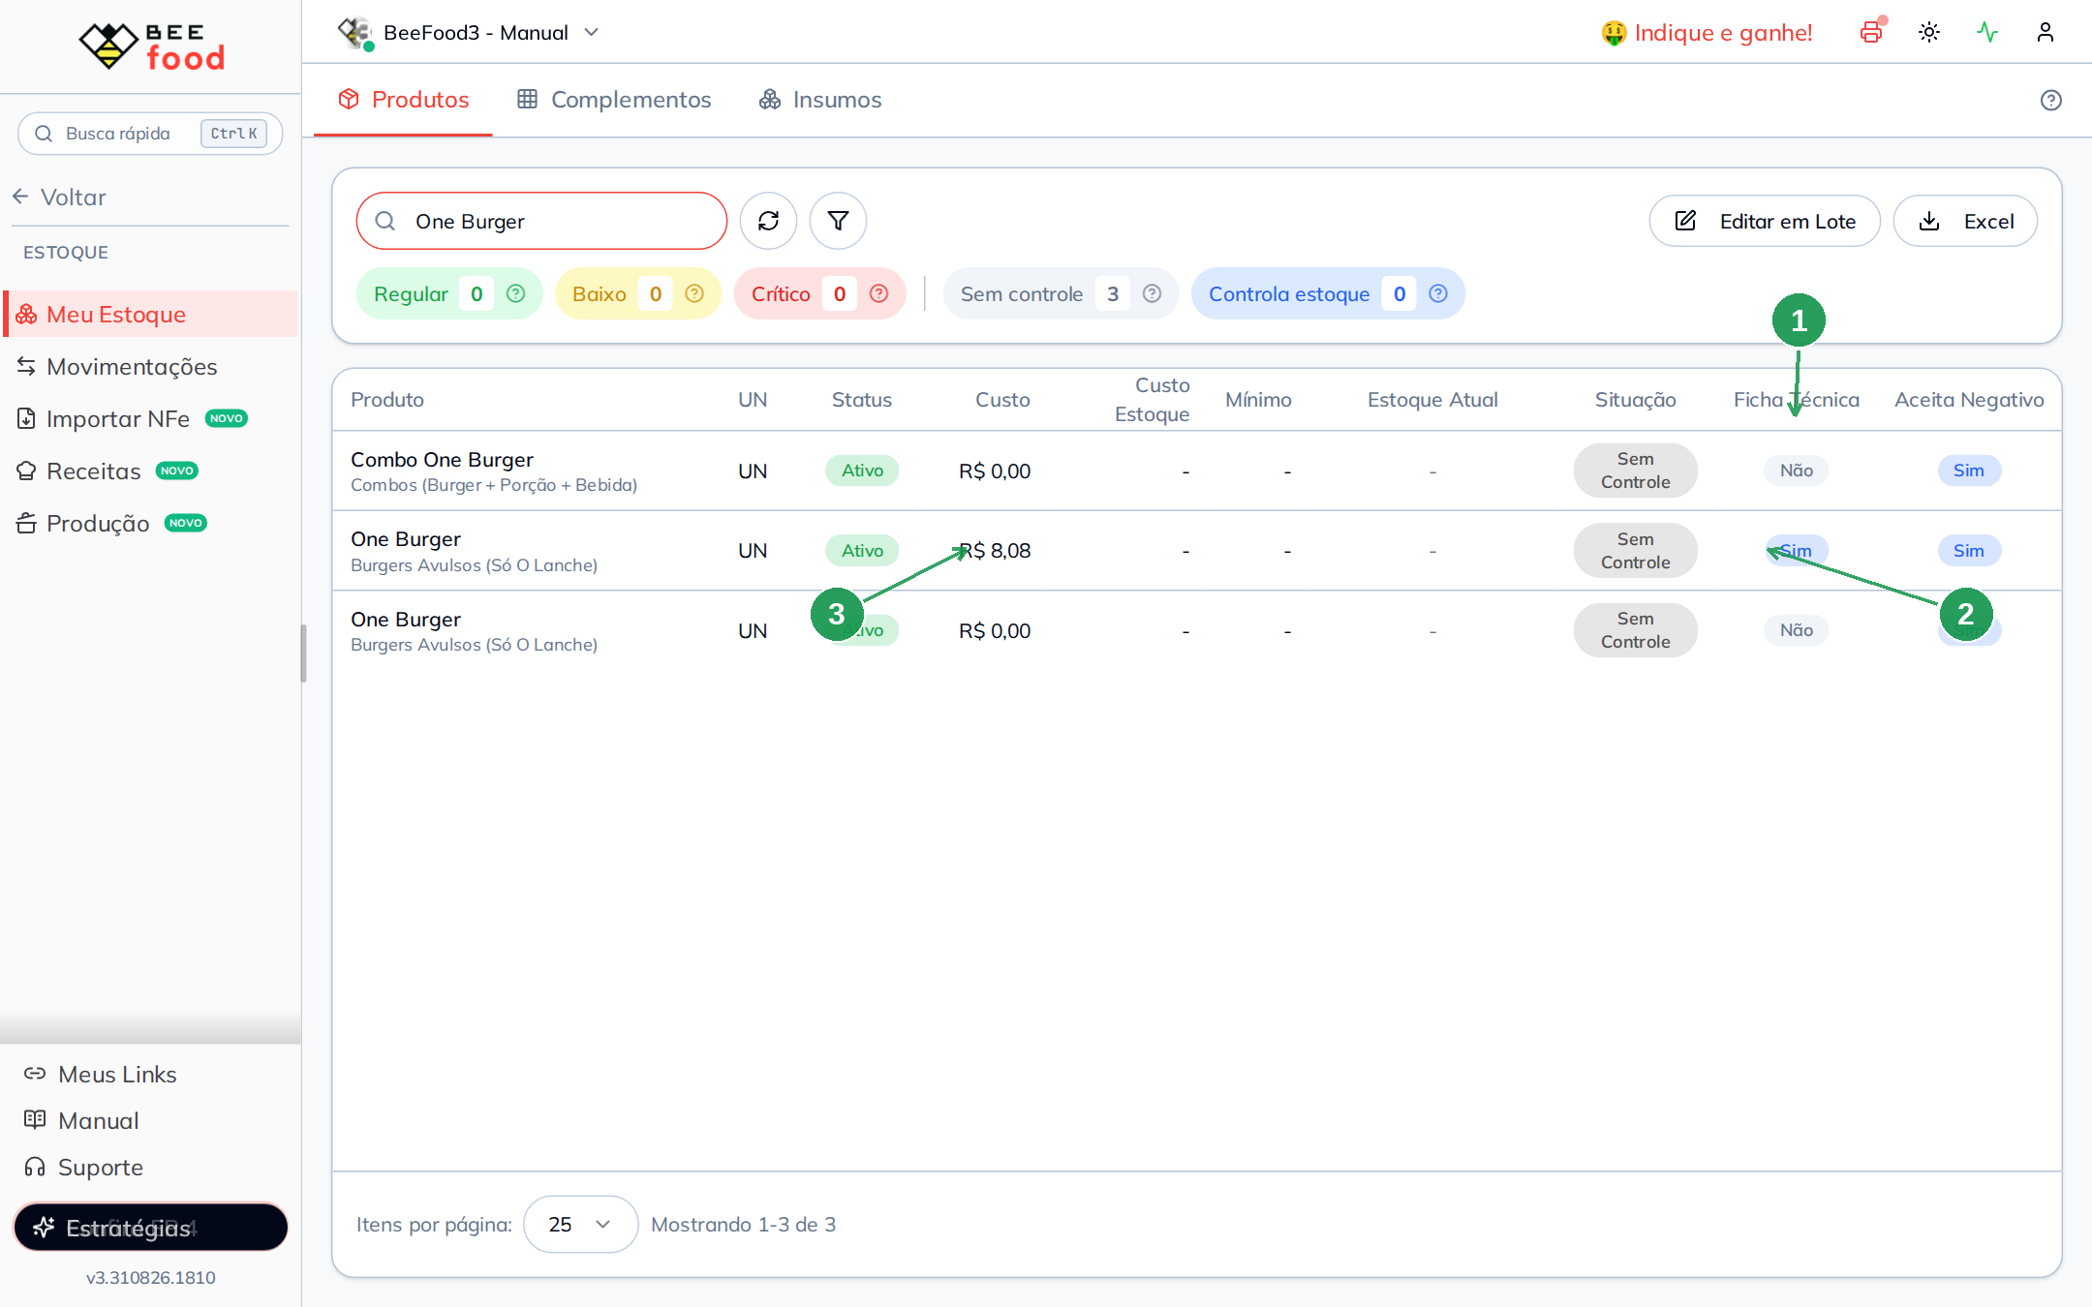Click the Busca rápida search box
2092x1307 pixels.
150,133
